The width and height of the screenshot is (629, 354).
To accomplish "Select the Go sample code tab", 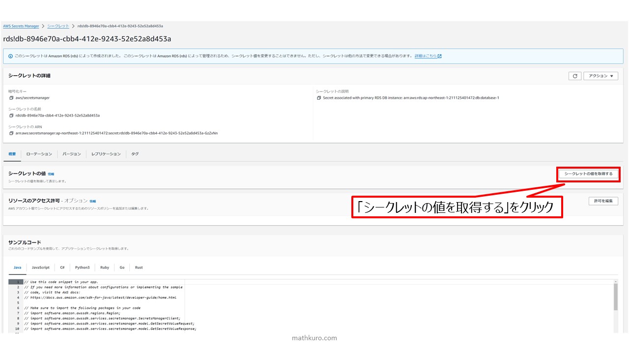I will click(122, 267).
